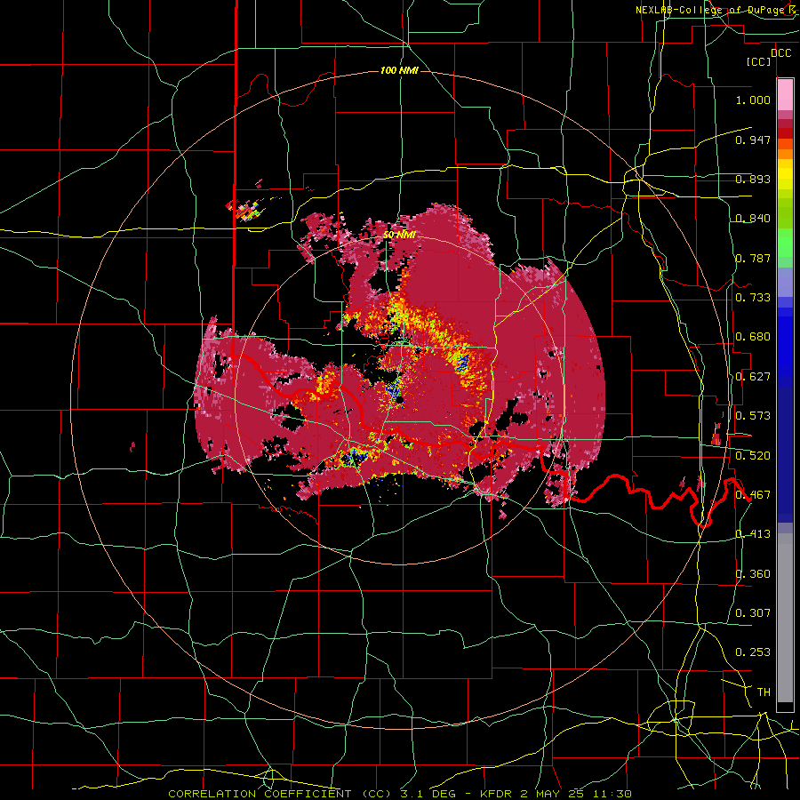
Task: Click the 100 NMI range ring label
Action: 399,70
